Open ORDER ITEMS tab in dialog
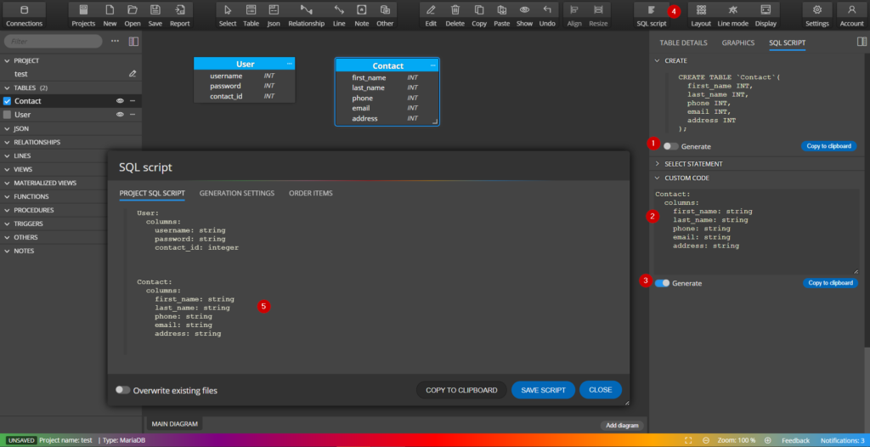870x447 pixels. (311, 193)
